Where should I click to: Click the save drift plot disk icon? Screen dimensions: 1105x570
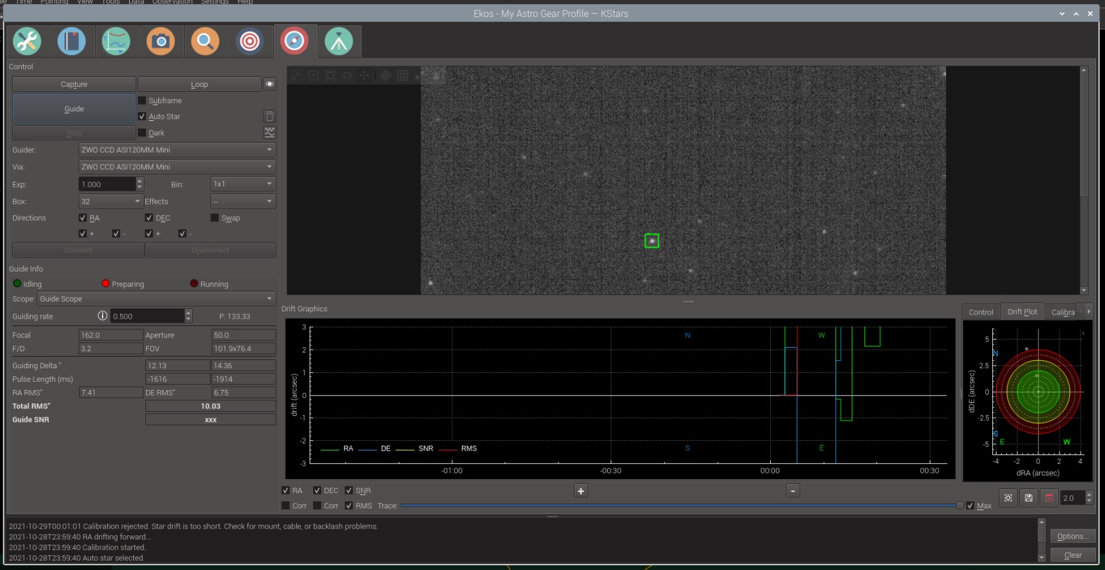coord(1028,498)
